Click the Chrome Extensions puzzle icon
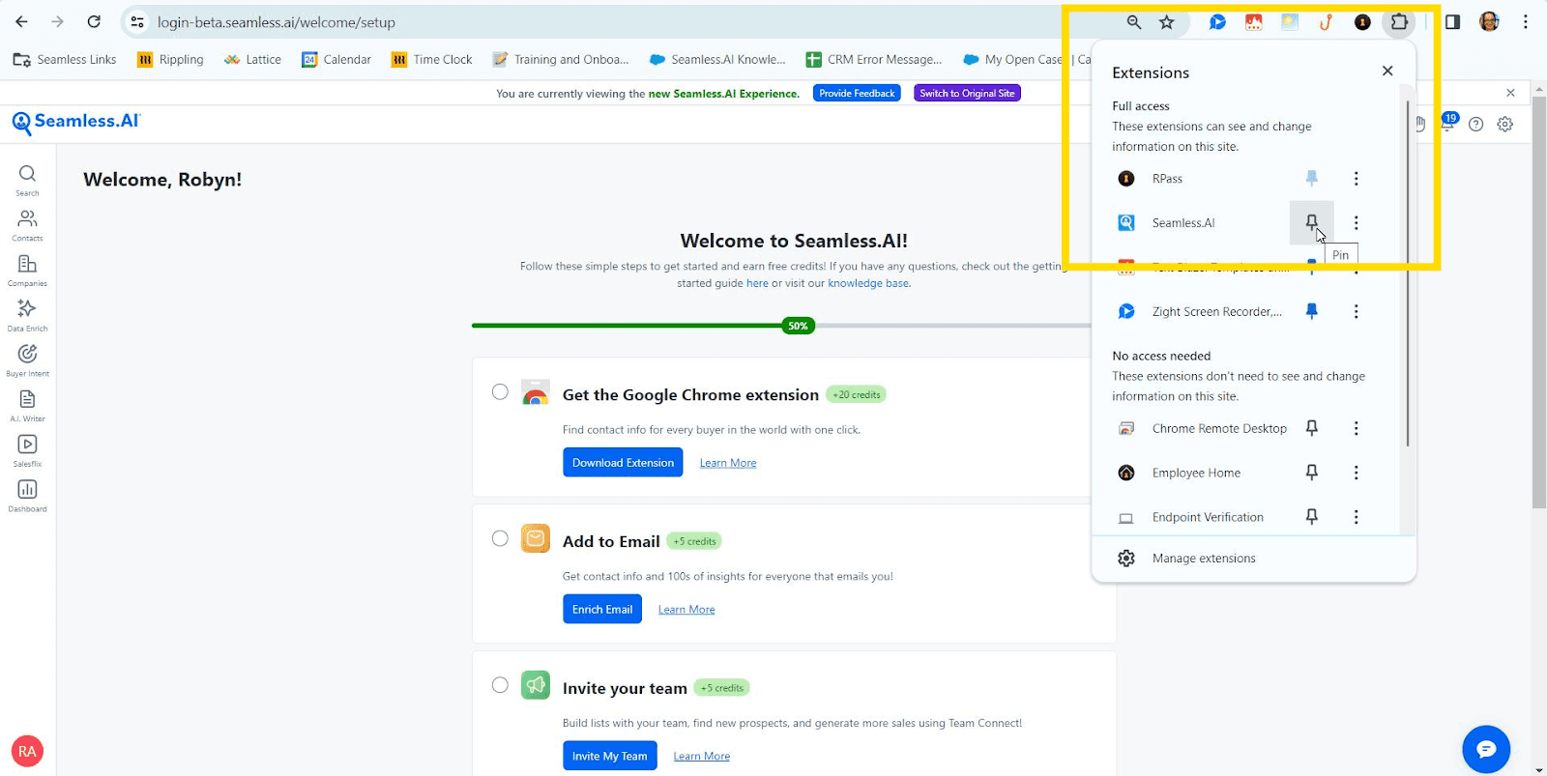This screenshot has width=1547, height=776. tap(1398, 21)
